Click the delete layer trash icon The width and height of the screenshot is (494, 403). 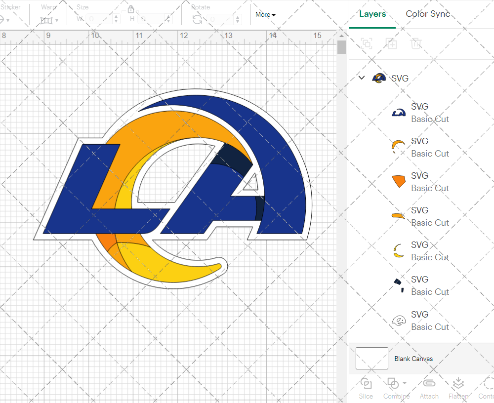[x=416, y=43]
